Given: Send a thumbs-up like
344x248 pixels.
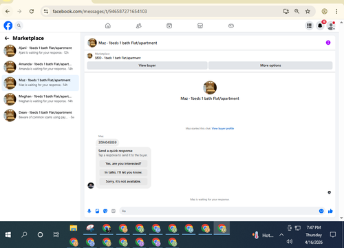Looking at the screenshot, I should pos(330,211).
